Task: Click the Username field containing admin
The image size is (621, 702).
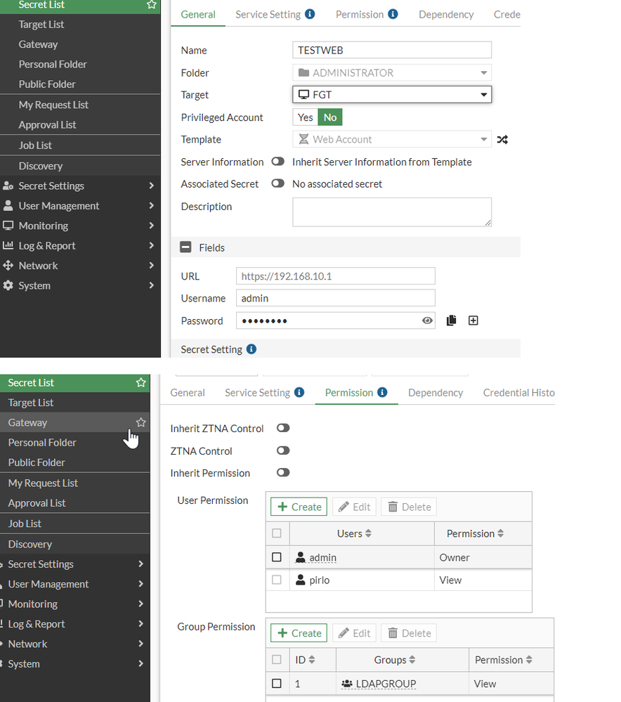Action: (x=335, y=298)
